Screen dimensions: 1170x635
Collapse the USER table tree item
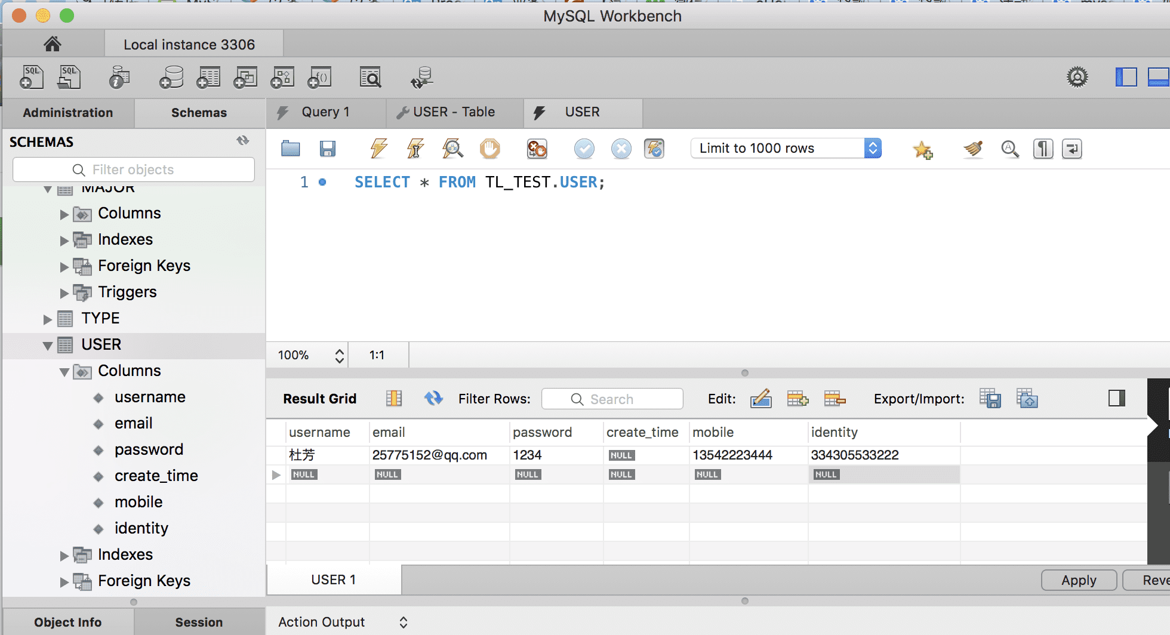48,344
